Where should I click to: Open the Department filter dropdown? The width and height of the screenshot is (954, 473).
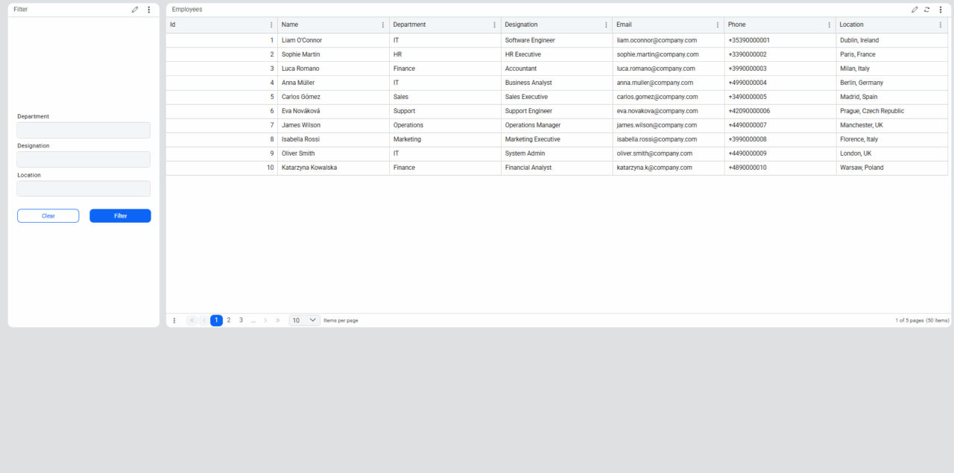(x=83, y=130)
